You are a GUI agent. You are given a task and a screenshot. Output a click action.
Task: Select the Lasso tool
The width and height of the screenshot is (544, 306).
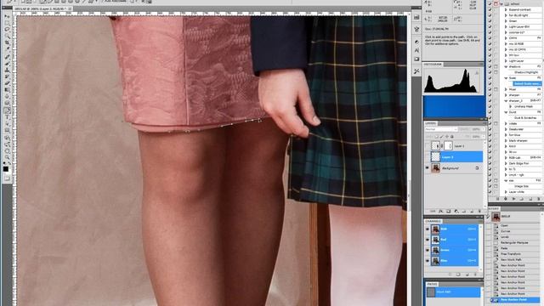point(7,30)
